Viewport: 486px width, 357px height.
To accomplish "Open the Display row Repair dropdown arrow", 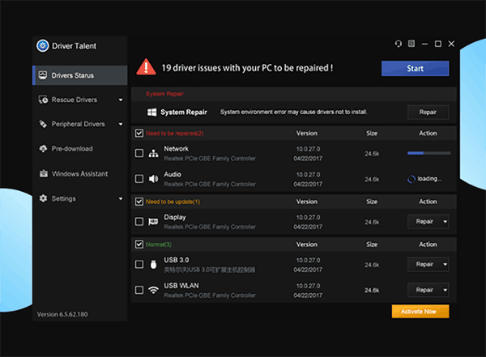I will tap(445, 222).
